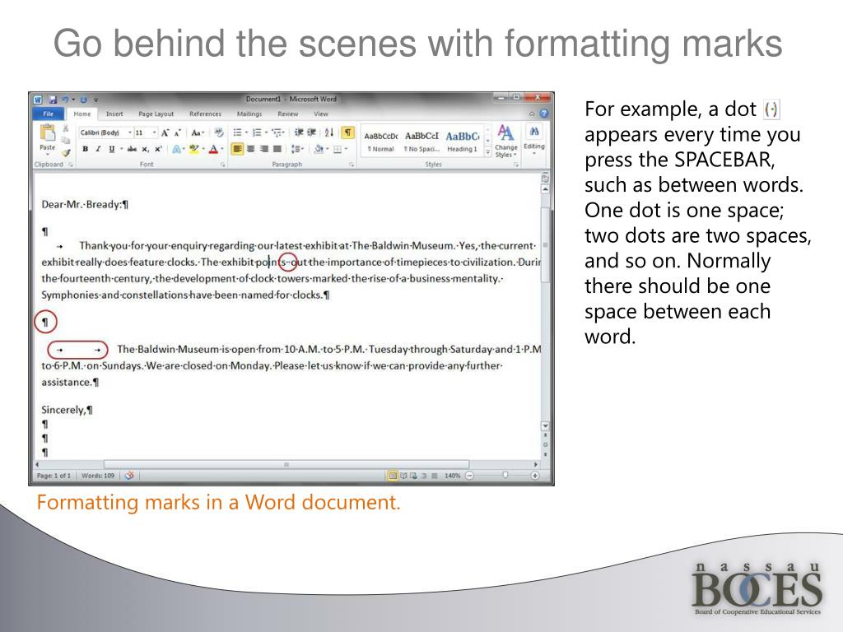Apply the No Spacing style
The image size is (843, 632).
click(421, 142)
